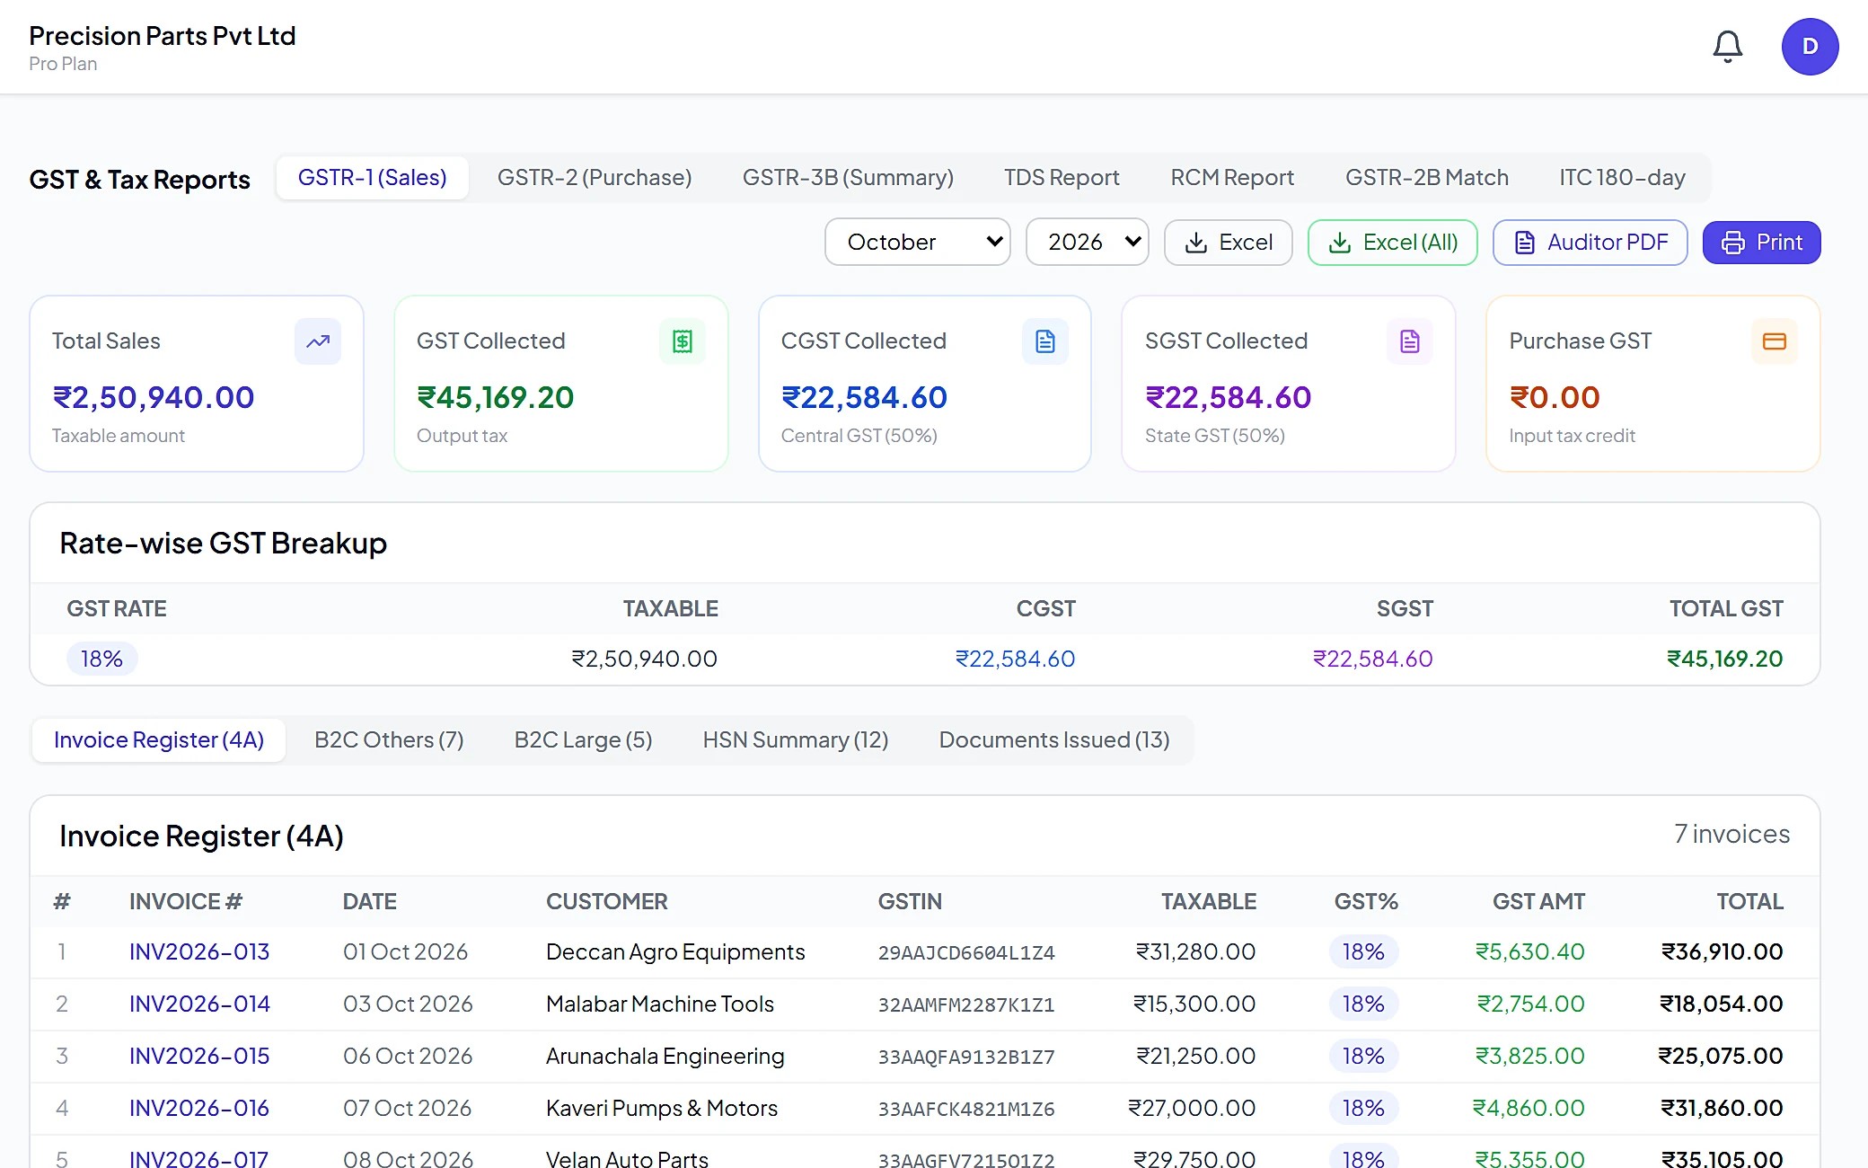Screen dimensions: 1868x1168
Task: Open HSN Summary (12) sub-tab
Action: click(796, 740)
